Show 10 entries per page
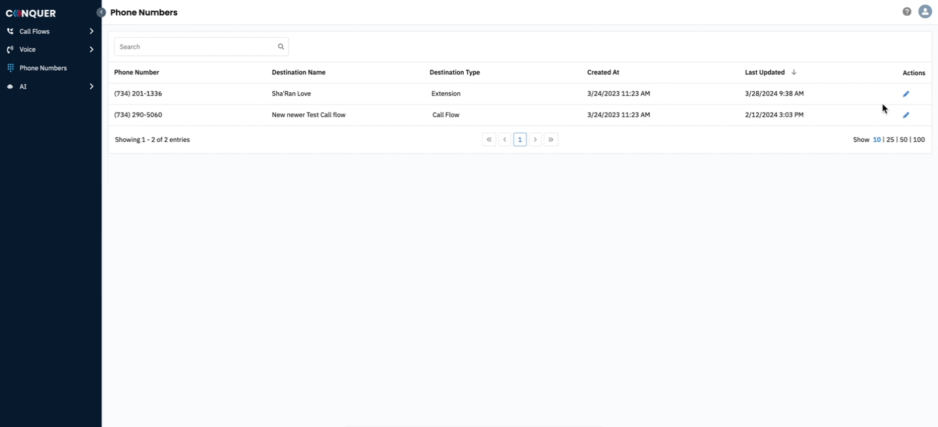The height and width of the screenshot is (427, 938). point(877,140)
